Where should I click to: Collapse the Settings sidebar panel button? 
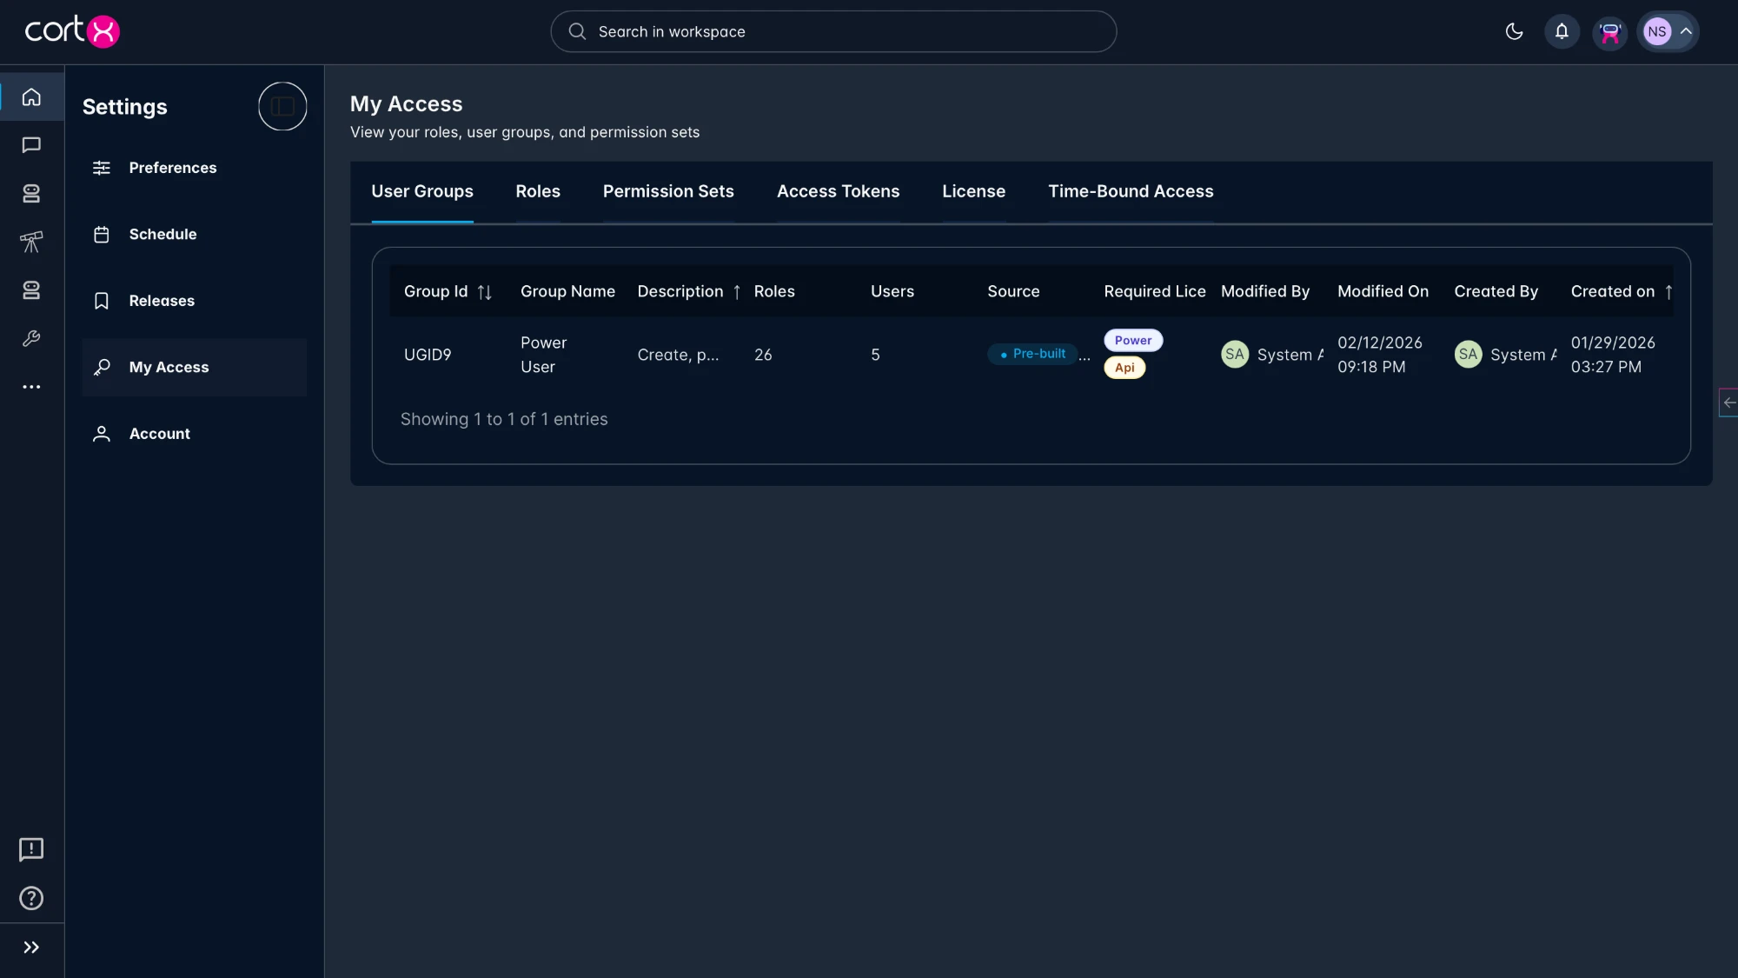(x=282, y=106)
